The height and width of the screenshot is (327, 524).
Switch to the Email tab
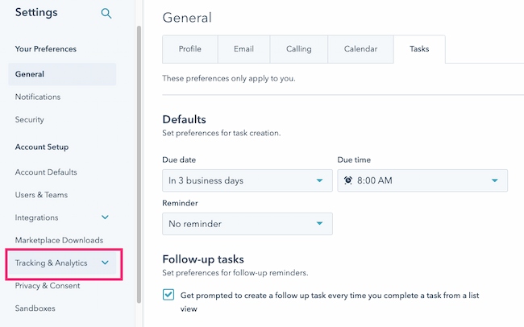243,49
